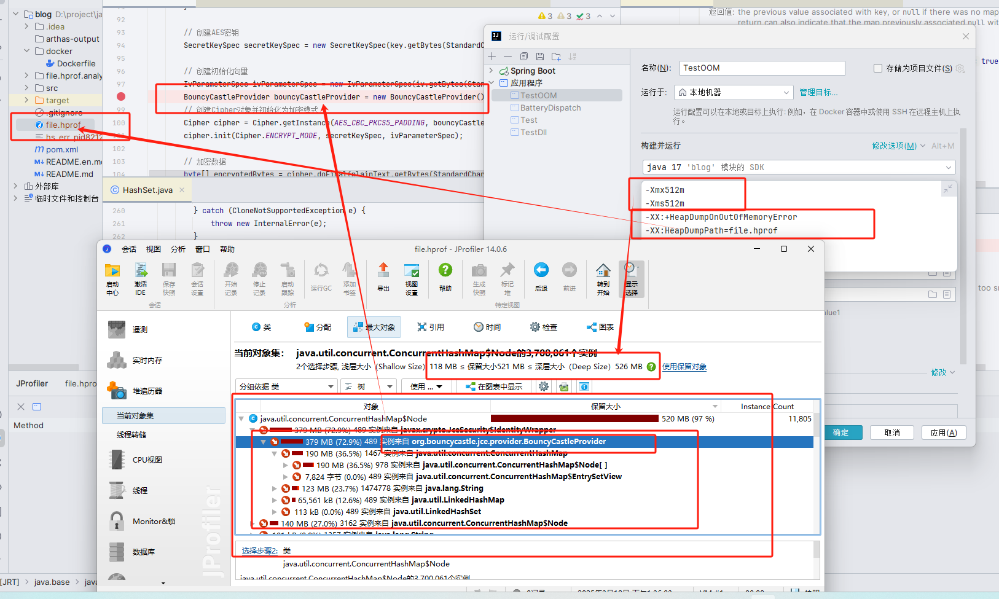Screen dimensions: 999x599
Task: Expand Spring Boot node in configurations tree
Action: coord(491,71)
